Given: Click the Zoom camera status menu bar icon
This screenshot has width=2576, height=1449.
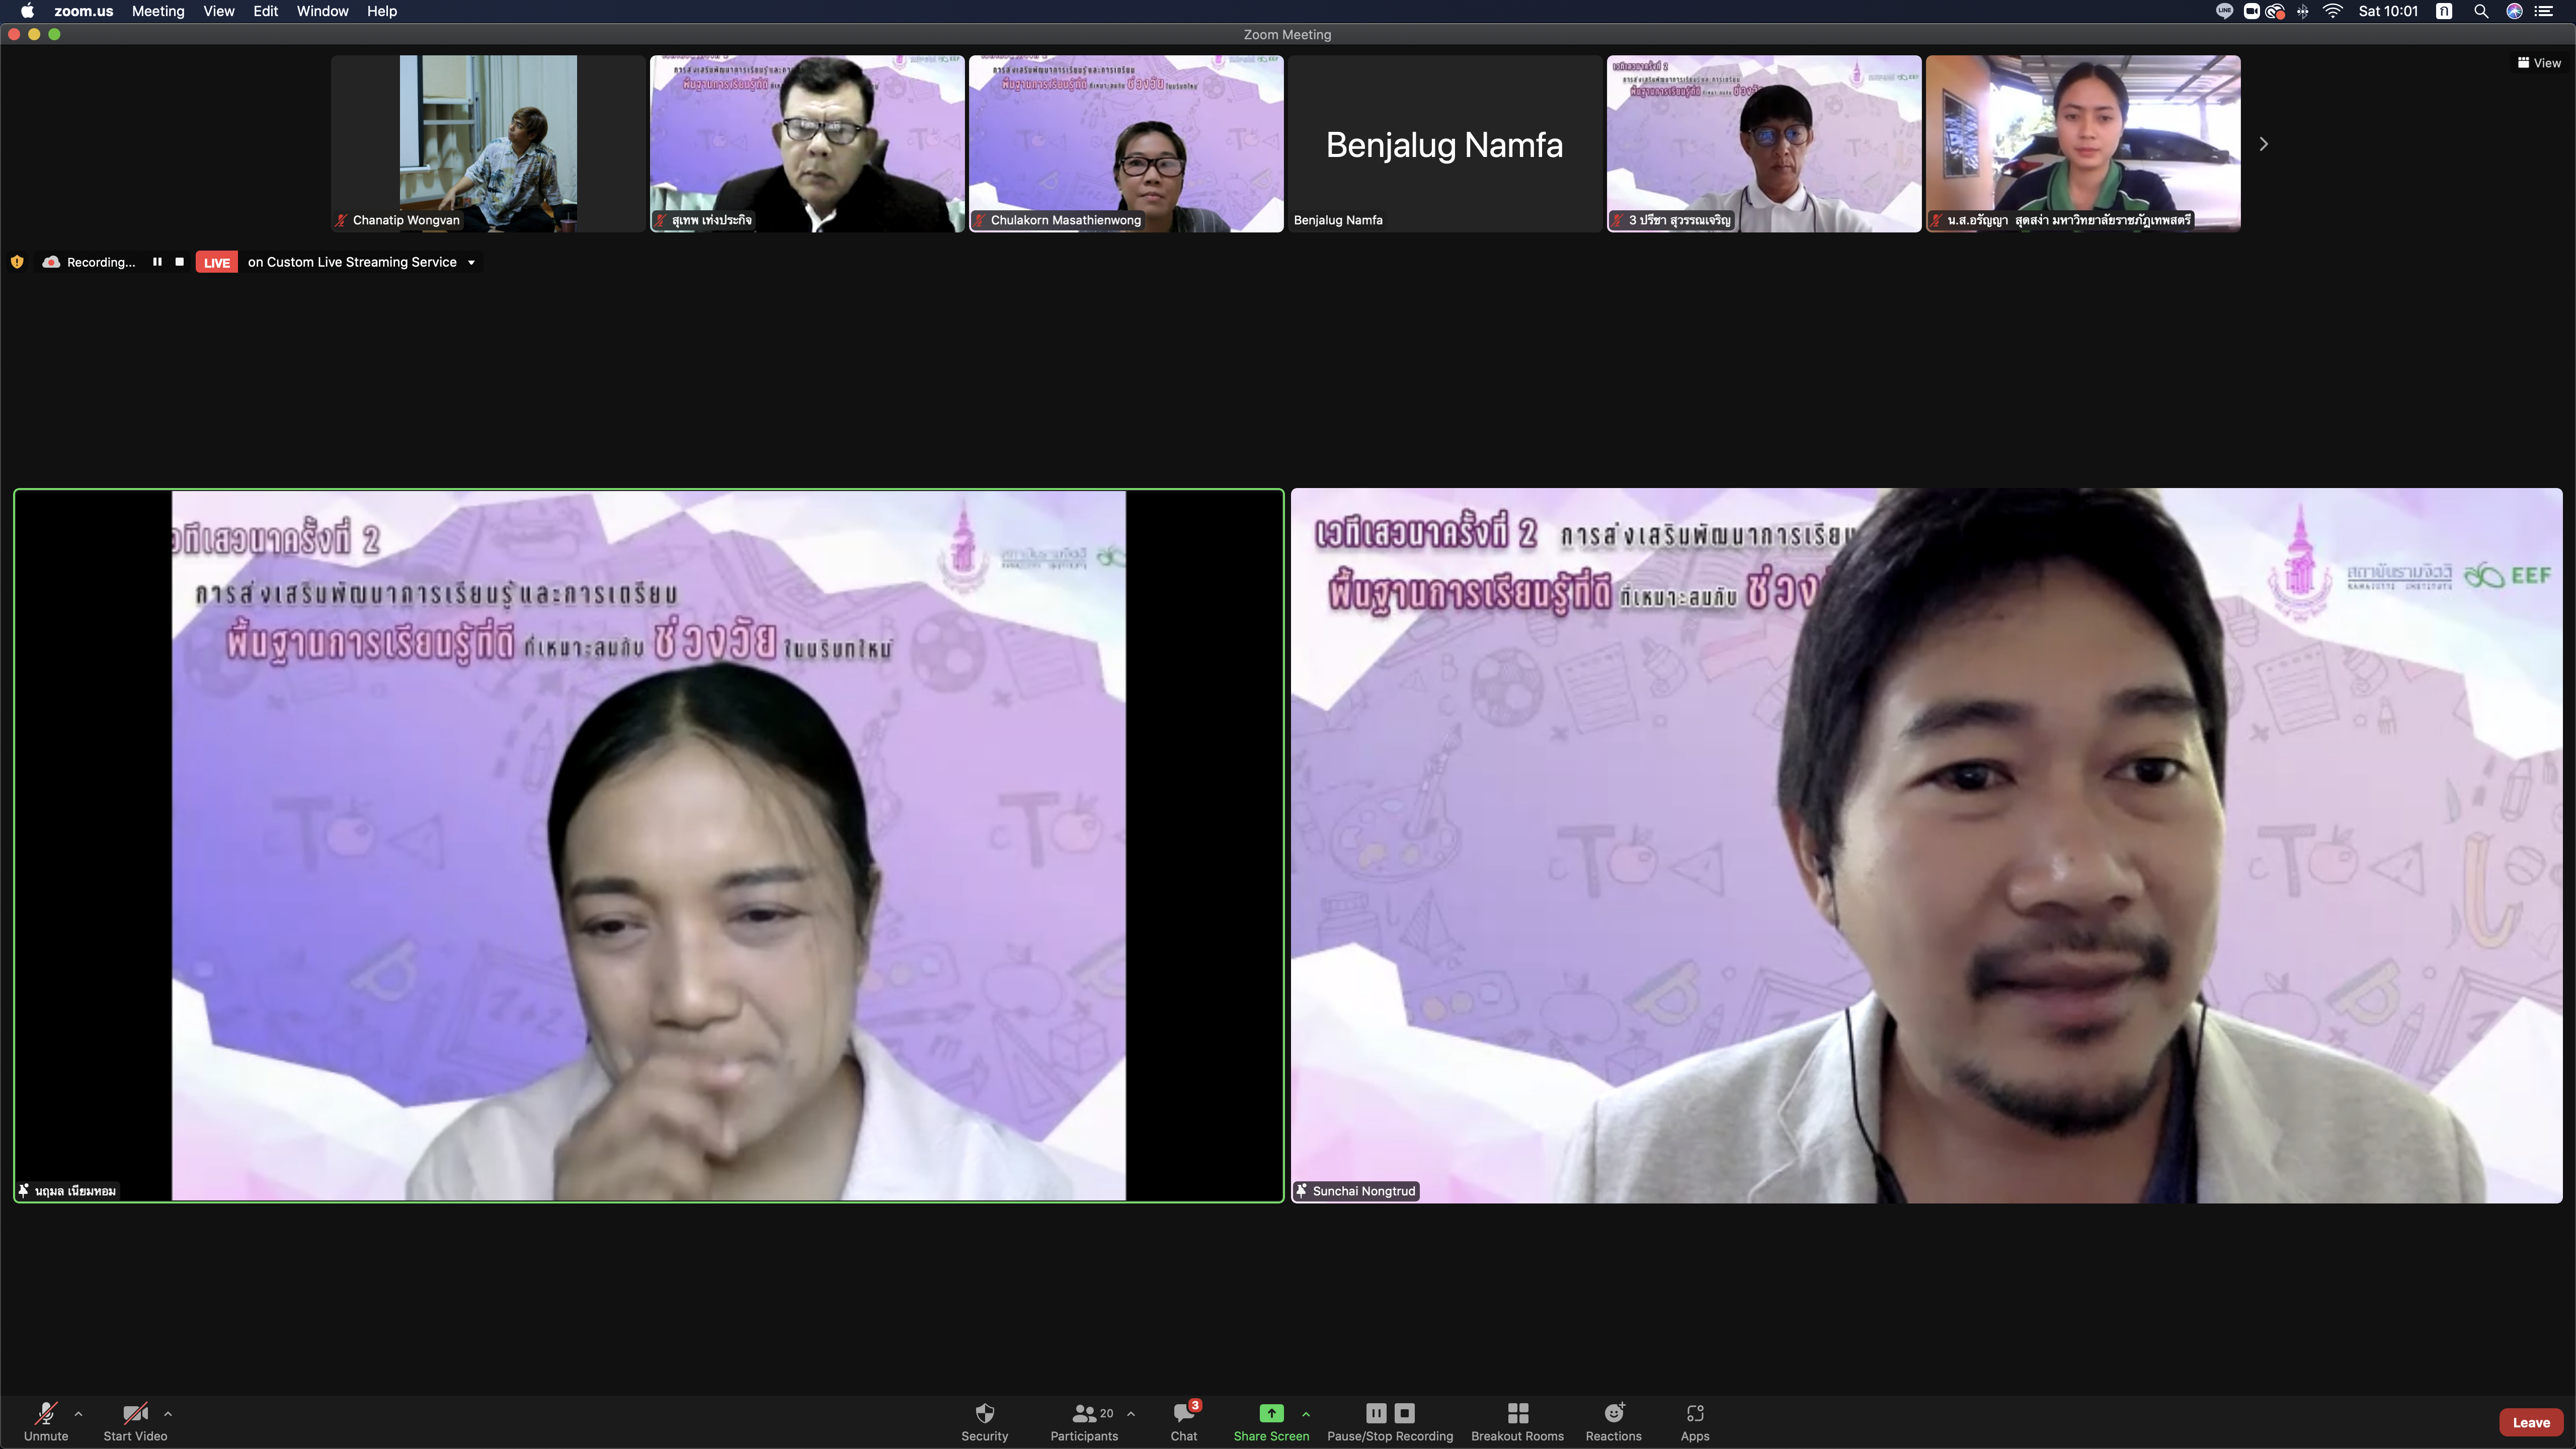Looking at the screenshot, I should (x=2251, y=11).
